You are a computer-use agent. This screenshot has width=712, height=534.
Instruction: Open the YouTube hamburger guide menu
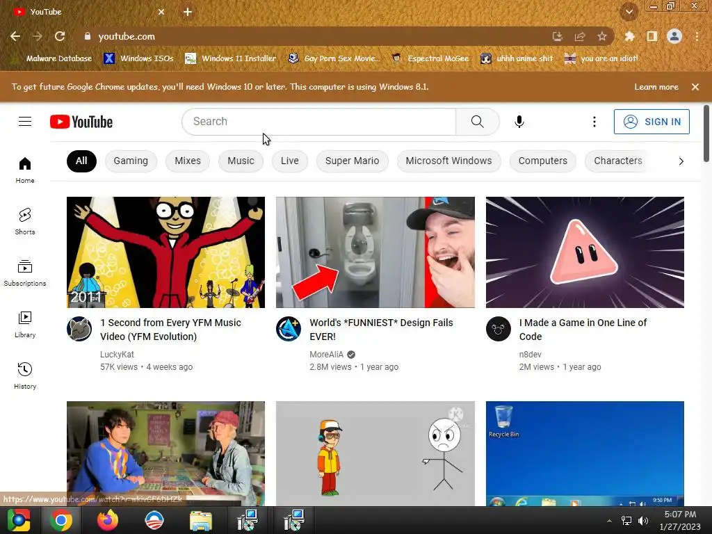coord(25,122)
